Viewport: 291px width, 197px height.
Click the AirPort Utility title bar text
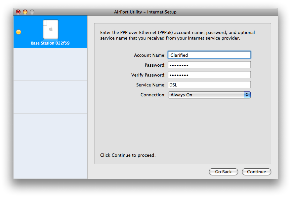145,12
